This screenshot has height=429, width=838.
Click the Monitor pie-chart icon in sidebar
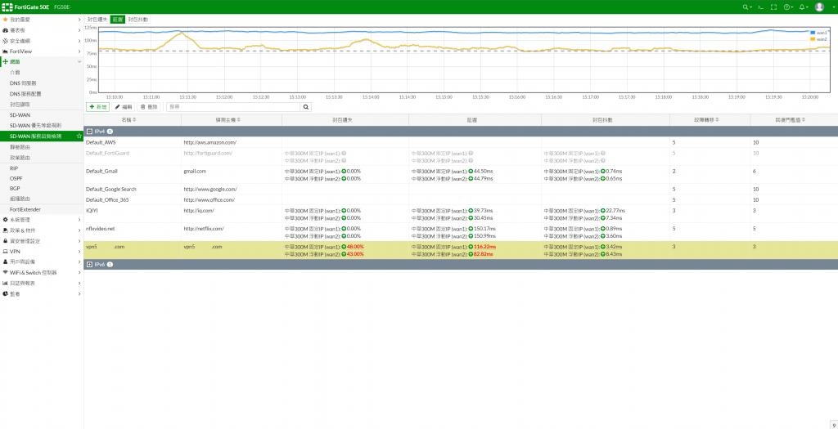(x=6, y=293)
